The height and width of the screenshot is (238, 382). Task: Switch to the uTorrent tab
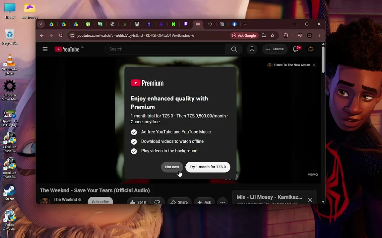(88, 24)
